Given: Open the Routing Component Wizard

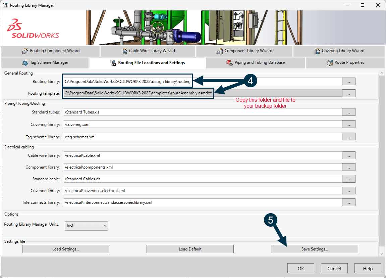Looking at the screenshot, I should click(51, 51).
